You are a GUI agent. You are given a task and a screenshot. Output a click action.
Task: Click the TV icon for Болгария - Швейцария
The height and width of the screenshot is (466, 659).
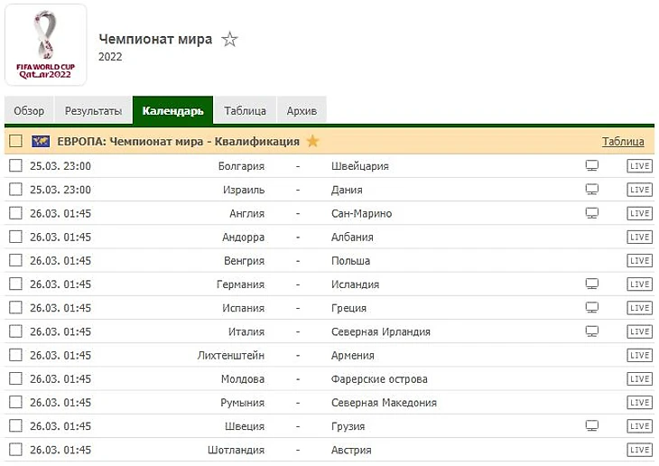coord(592,166)
